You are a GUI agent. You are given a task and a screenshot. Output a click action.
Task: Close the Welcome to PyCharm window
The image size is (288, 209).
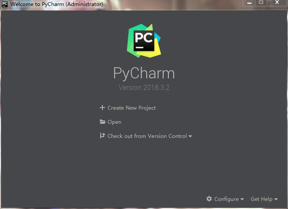277,3
